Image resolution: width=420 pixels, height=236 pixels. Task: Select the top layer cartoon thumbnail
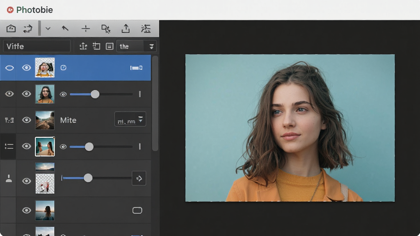(x=45, y=68)
